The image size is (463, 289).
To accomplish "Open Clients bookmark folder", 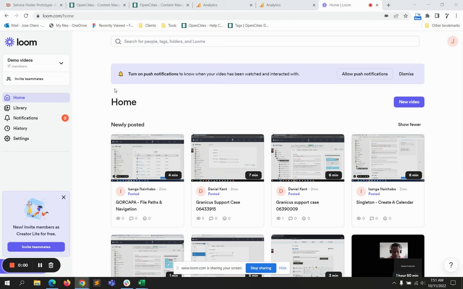I will point(147,26).
